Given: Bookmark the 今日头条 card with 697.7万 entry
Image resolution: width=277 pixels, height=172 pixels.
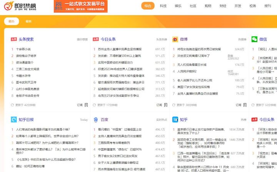Looking at the screenshot, I should click(x=166, y=105).
